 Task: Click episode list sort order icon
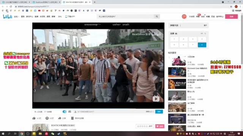(x=205, y=34)
